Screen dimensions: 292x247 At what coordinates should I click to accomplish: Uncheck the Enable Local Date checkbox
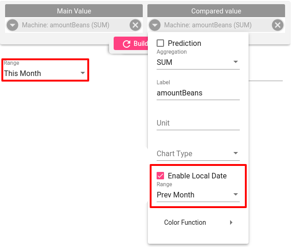(x=160, y=176)
